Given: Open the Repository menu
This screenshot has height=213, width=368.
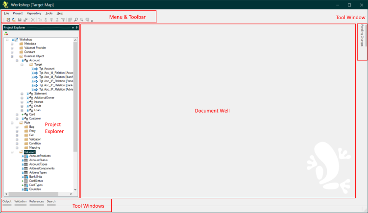Looking at the screenshot, I should coord(34,13).
